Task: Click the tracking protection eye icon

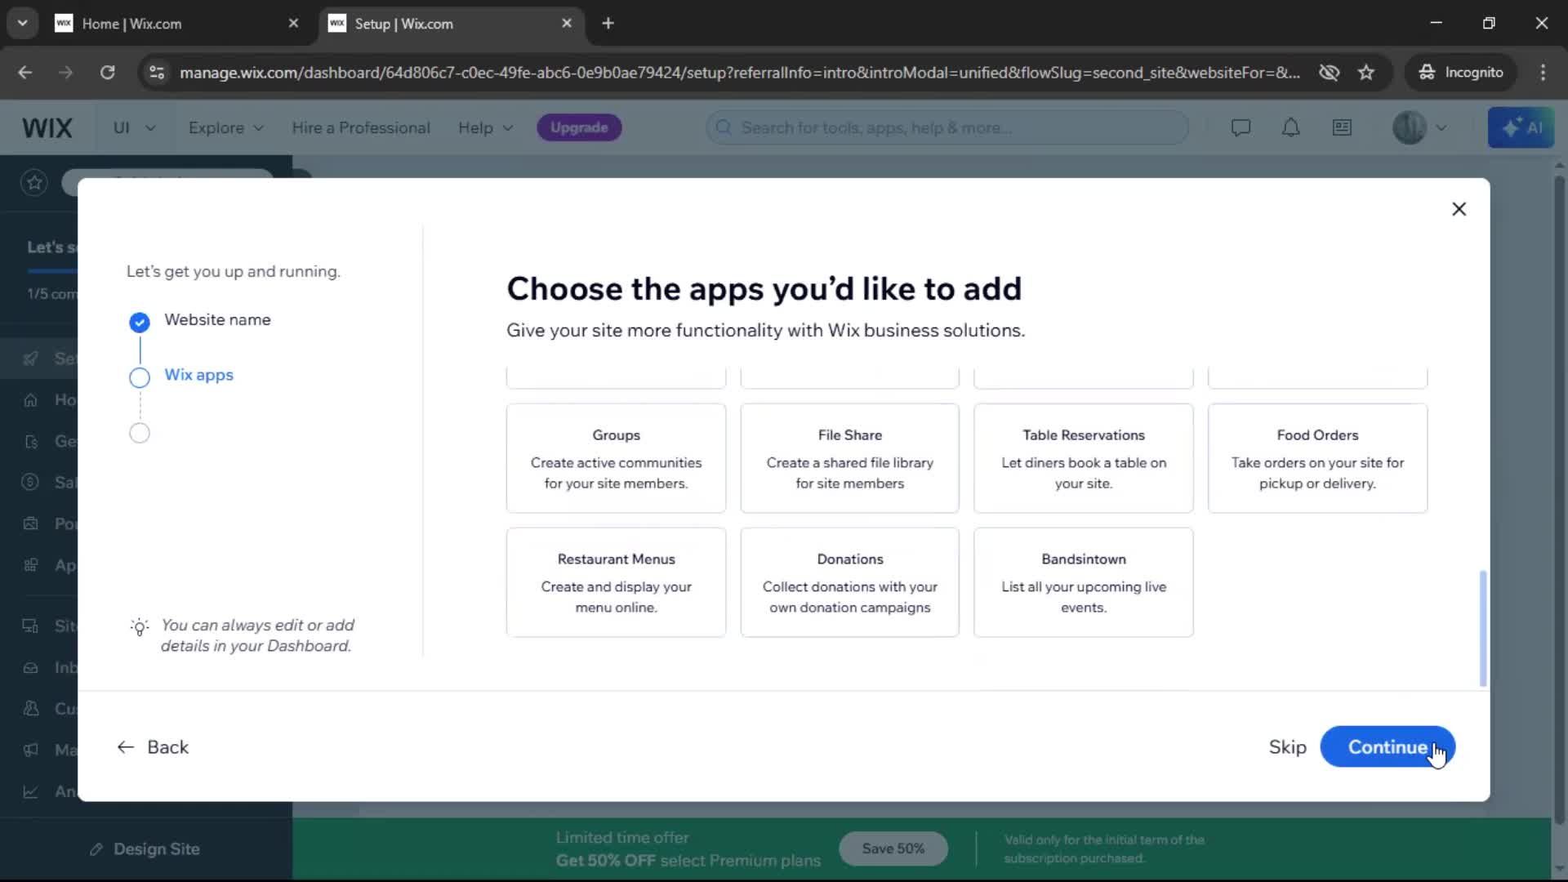Action: 1329,73
